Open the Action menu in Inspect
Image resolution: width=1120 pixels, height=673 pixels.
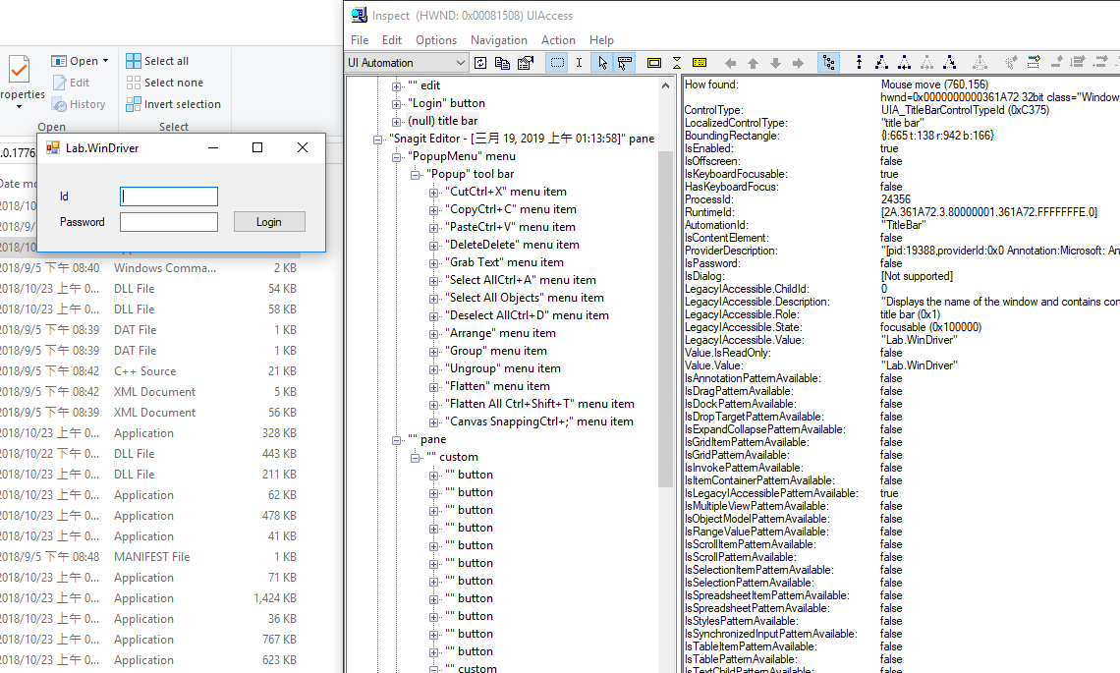coord(558,40)
